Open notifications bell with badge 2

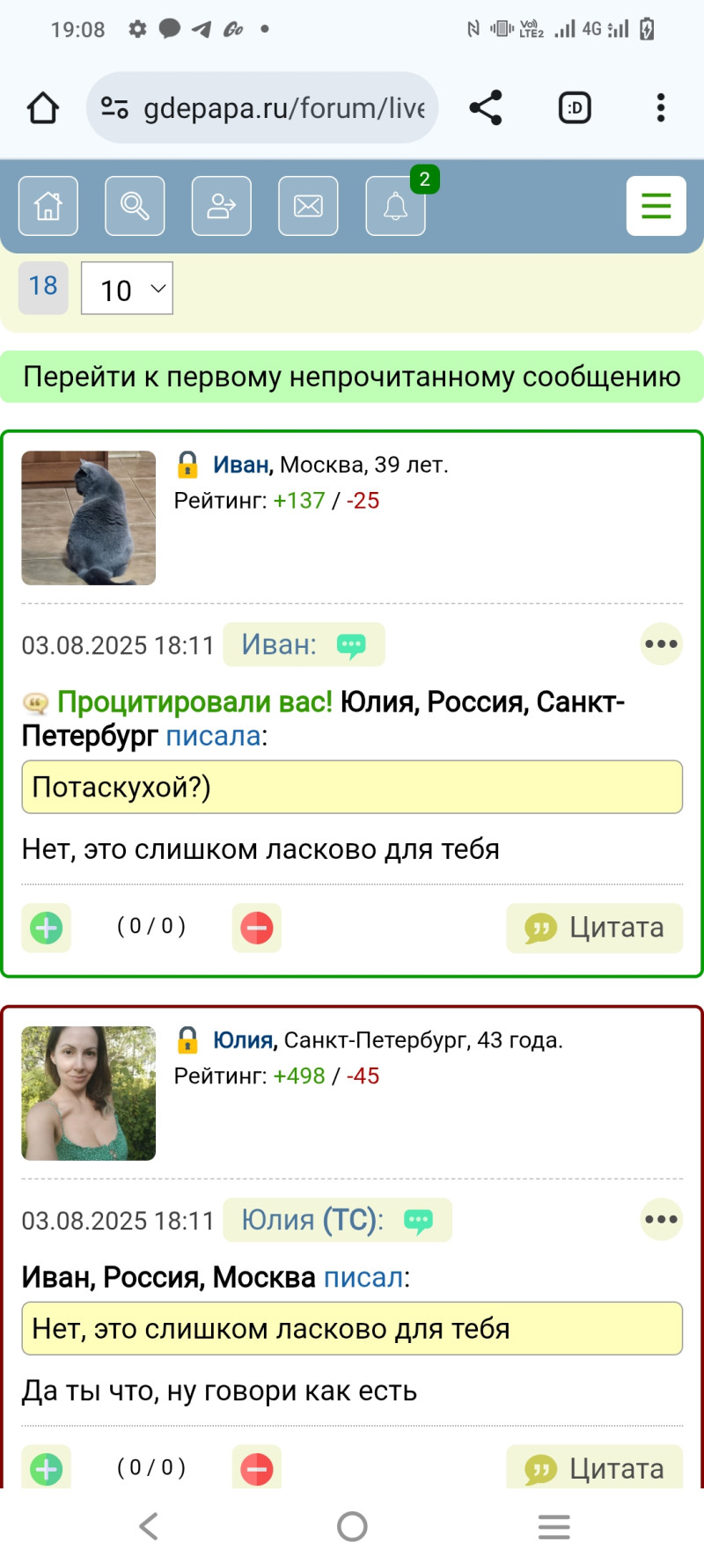coord(396,206)
